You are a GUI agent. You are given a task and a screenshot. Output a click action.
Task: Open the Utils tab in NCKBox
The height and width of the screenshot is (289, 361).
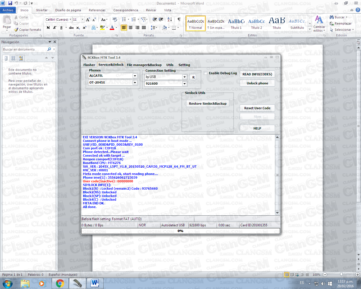170,65
